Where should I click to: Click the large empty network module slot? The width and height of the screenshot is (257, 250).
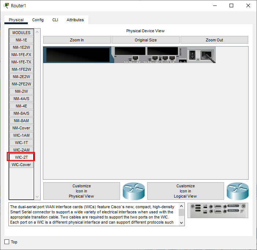[78, 55]
